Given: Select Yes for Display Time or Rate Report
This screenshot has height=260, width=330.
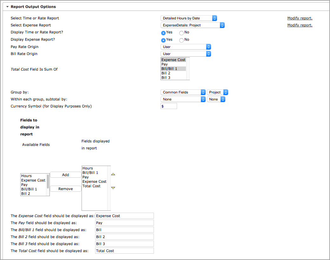Looking at the screenshot, I should 163,33.
